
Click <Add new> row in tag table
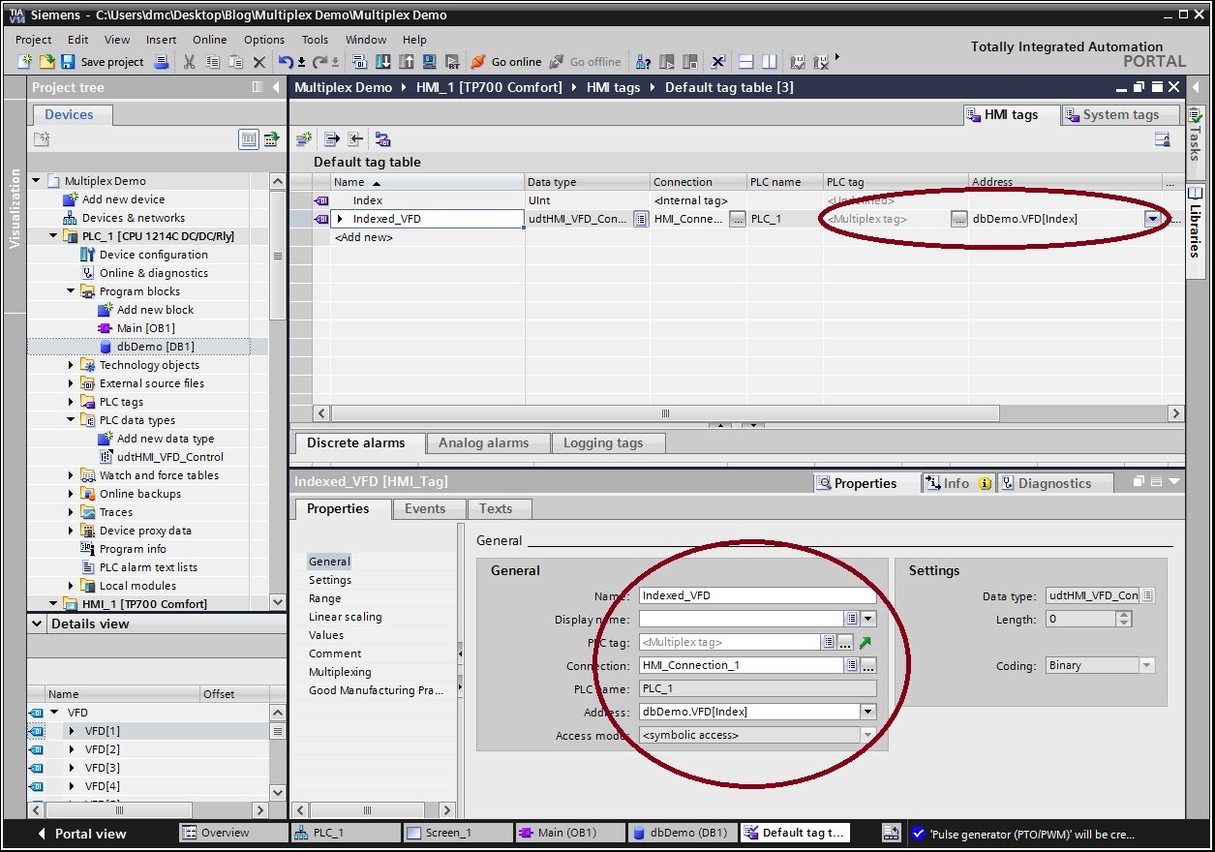[364, 237]
